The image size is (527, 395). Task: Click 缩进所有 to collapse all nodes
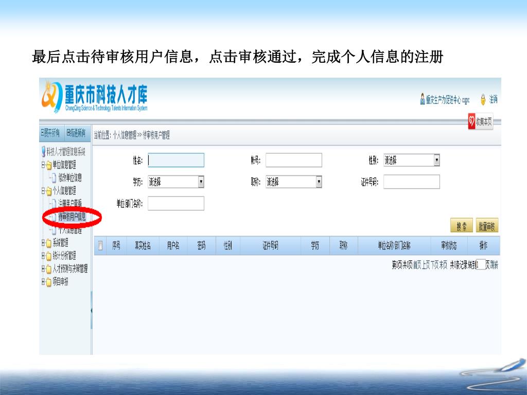tap(76, 133)
